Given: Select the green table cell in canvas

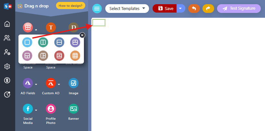Looking at the screenshot, I should pos(99,23).
